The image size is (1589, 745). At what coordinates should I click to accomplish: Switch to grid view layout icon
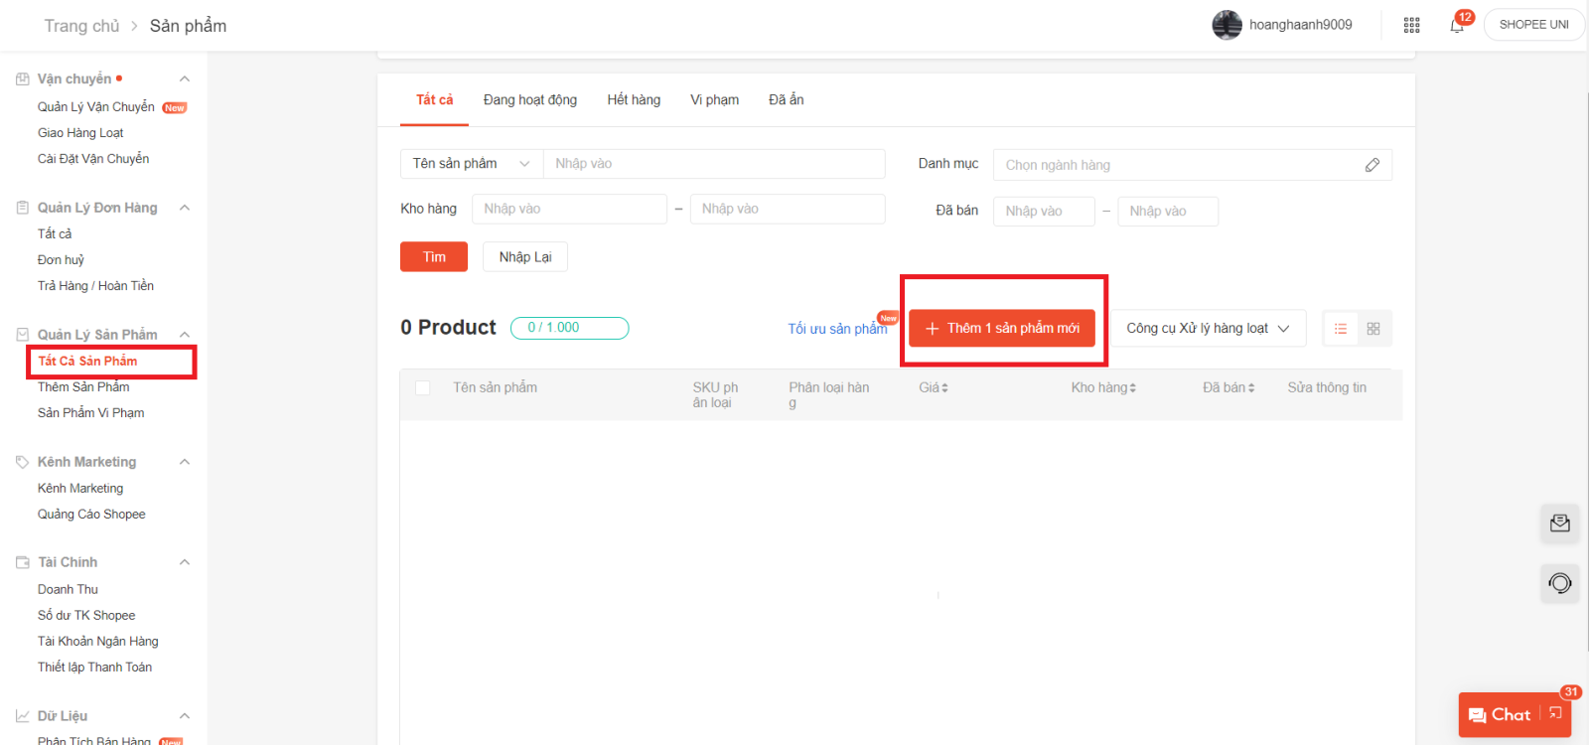[x=1373, y=329]
